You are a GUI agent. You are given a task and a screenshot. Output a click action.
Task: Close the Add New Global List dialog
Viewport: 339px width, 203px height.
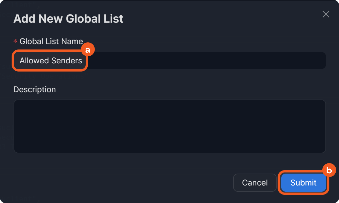tap(326, 14)
